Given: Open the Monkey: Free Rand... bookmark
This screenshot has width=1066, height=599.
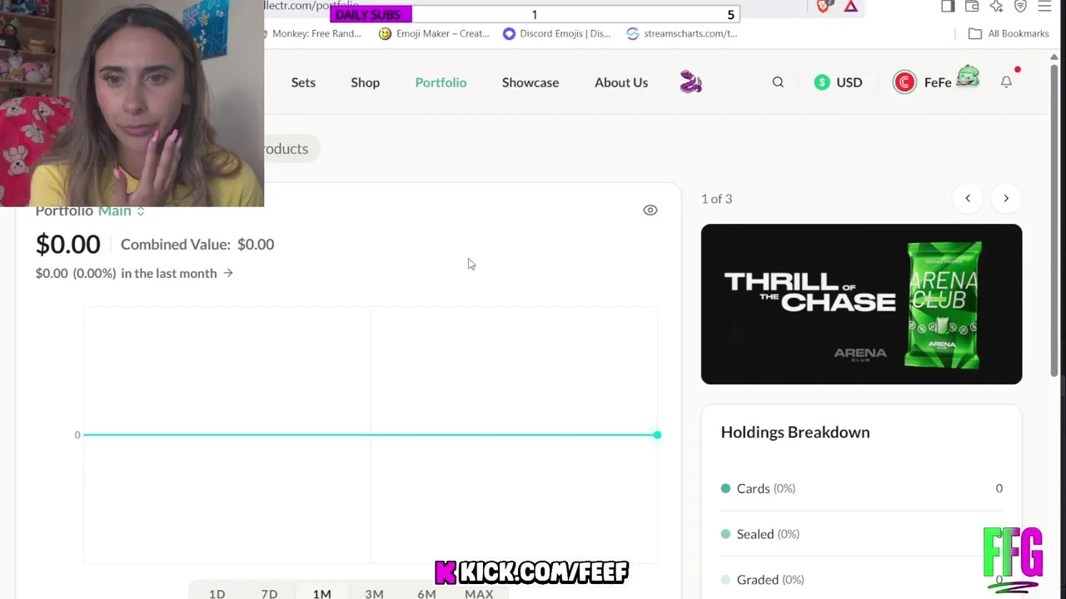Looking at the screenshot, I should pos(313,33).
